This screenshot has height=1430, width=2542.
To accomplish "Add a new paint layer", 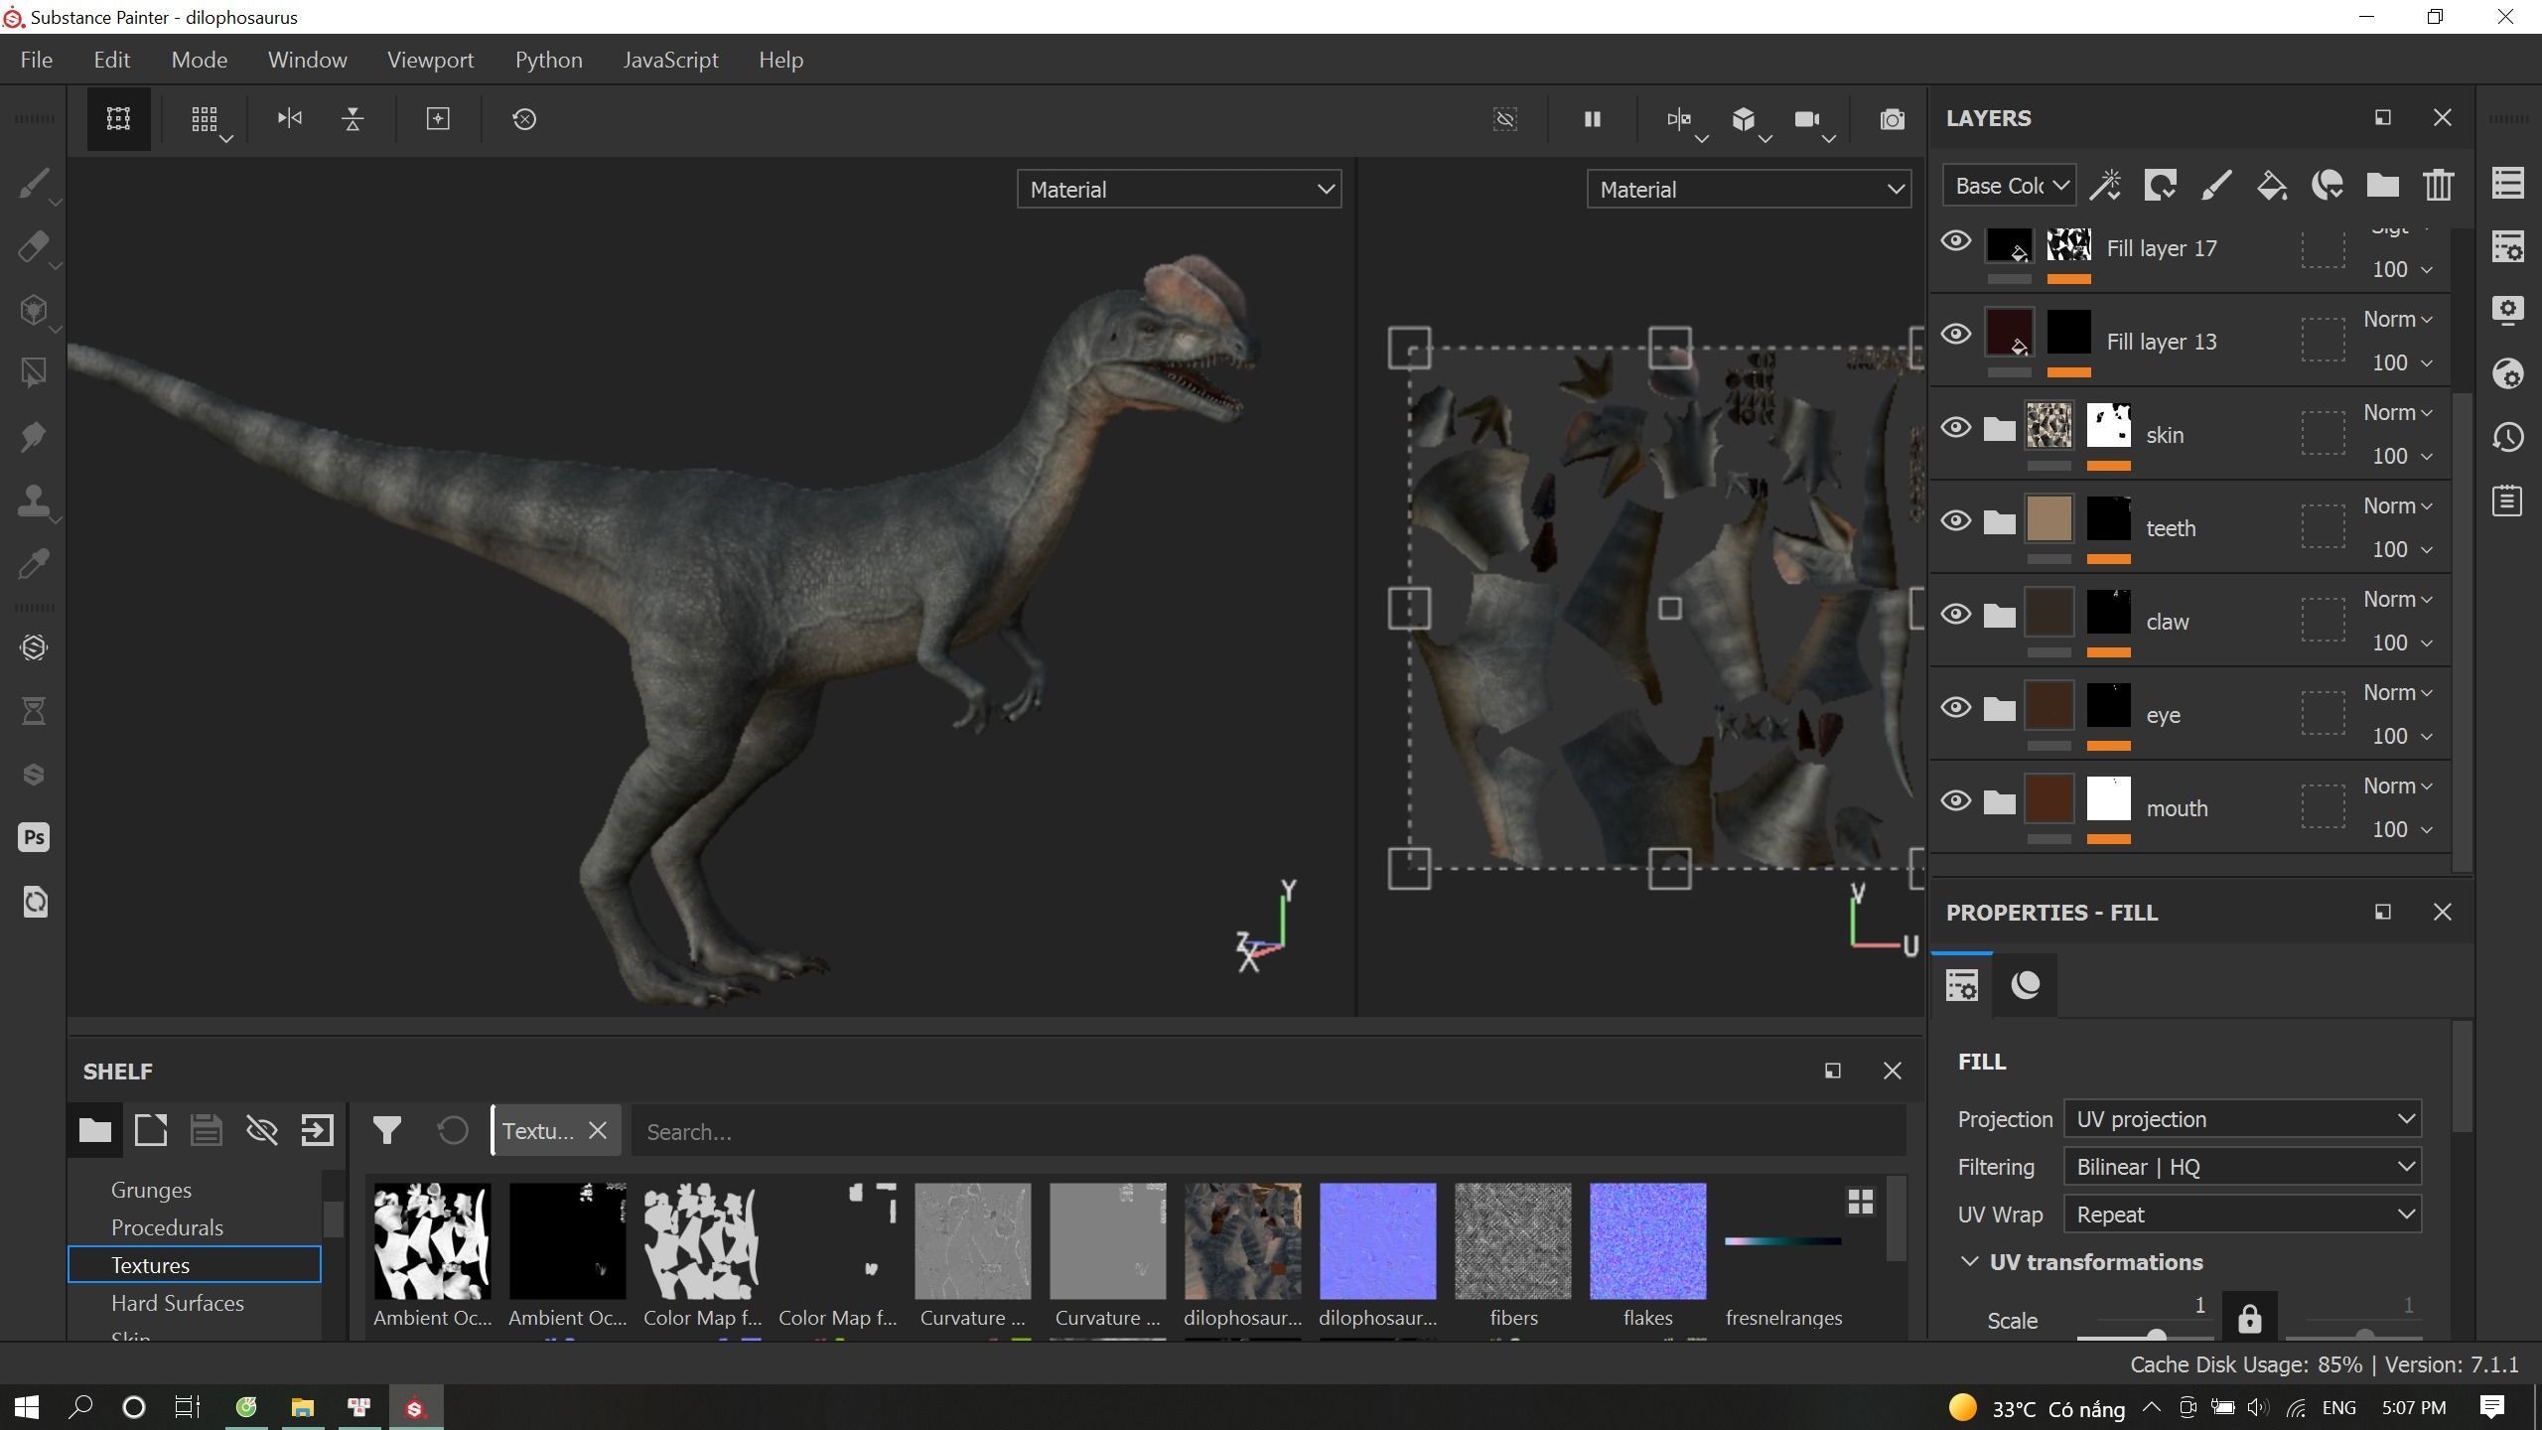I will click(x=2216, y=186).
